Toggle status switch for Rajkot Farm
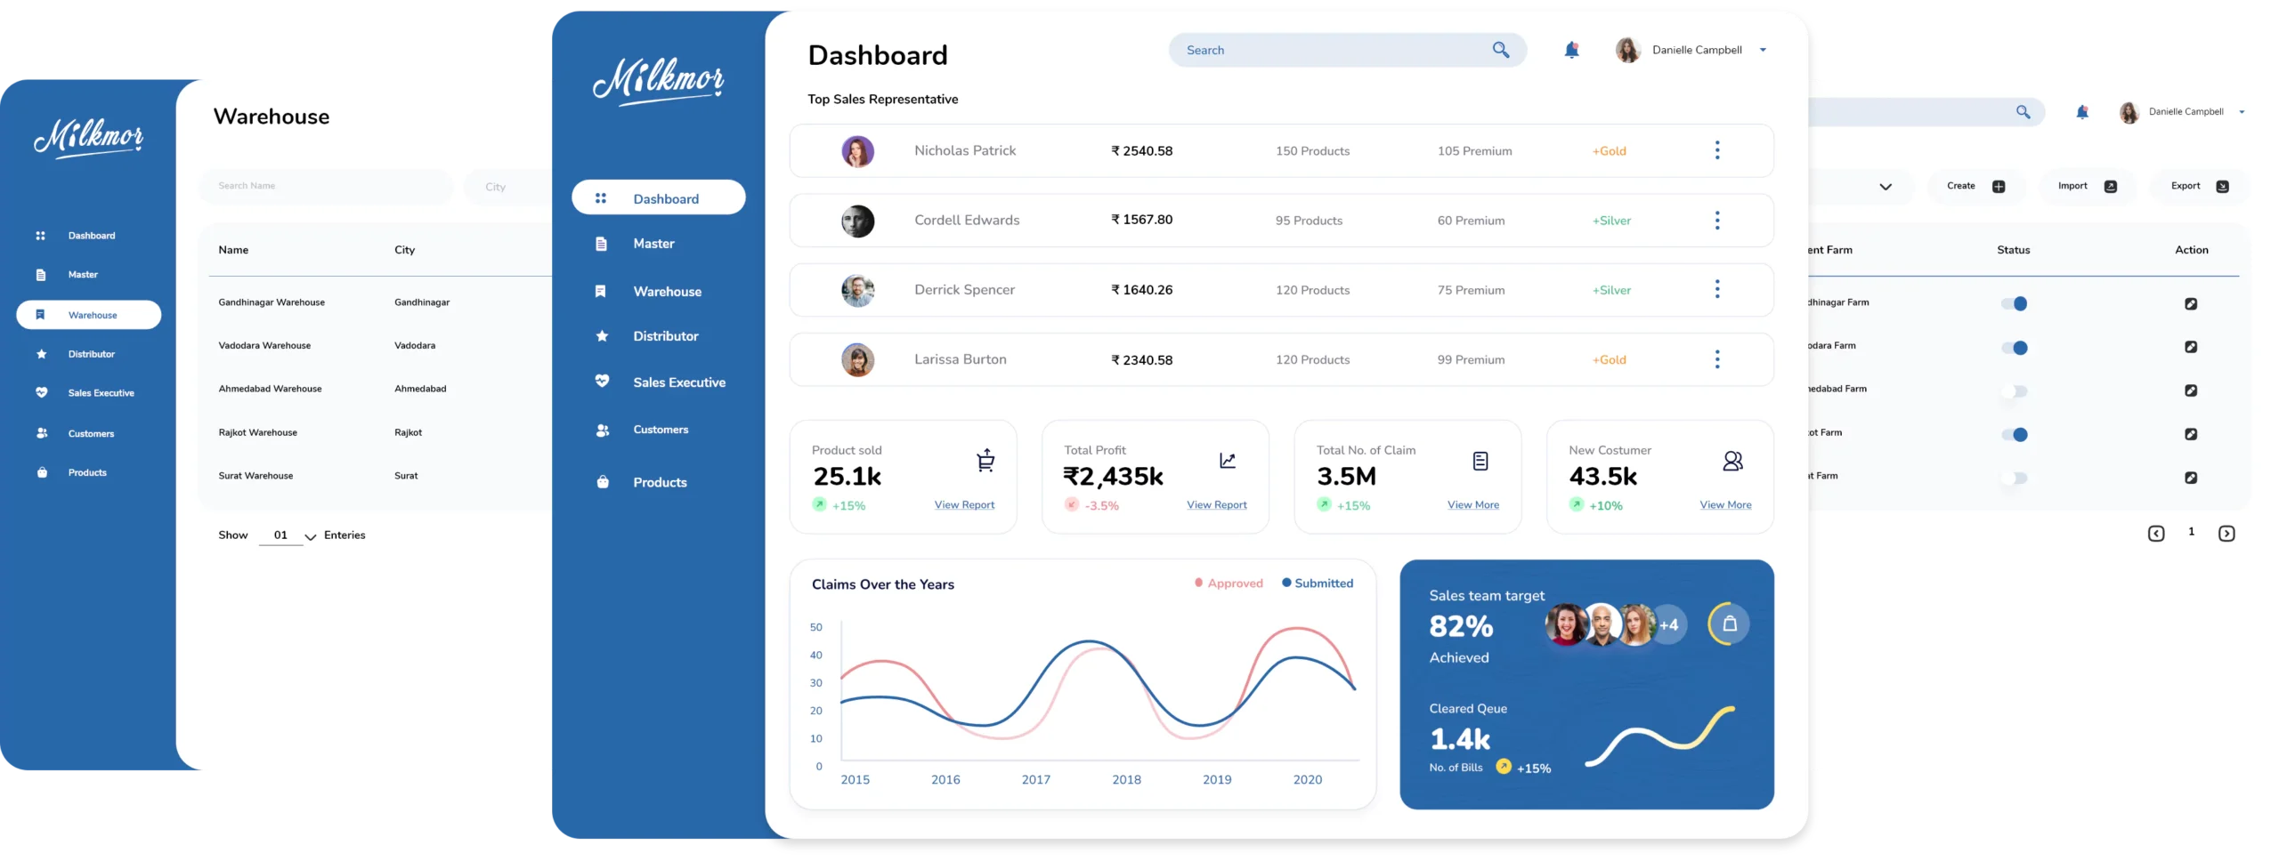The height and width of the screenshot is (861, 2279). coord(2015,435)
